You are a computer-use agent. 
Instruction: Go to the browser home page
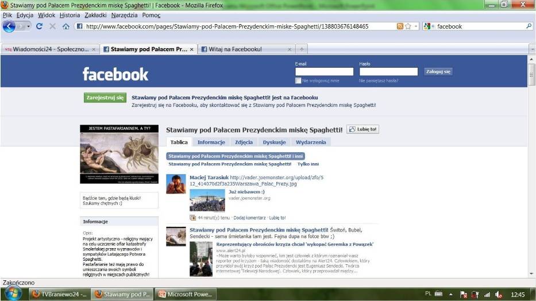point(65,26)
